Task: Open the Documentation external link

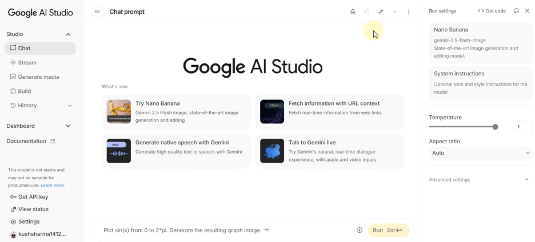Action: 31,141
